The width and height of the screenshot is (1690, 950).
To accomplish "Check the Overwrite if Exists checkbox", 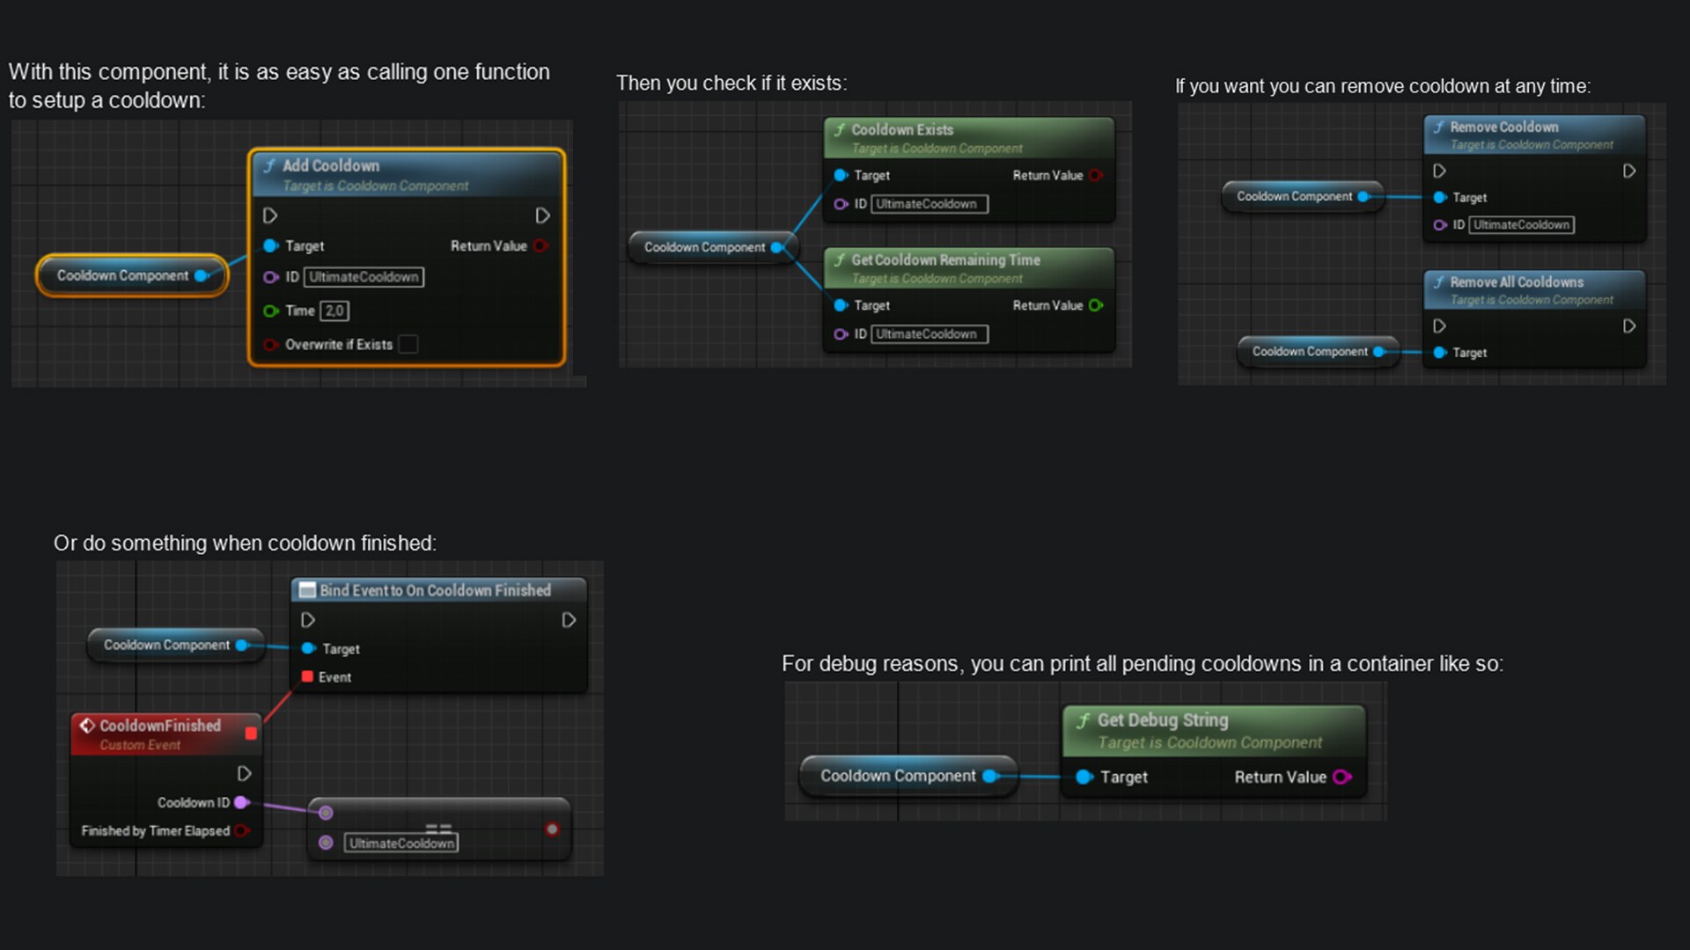I will pos(408,344).
